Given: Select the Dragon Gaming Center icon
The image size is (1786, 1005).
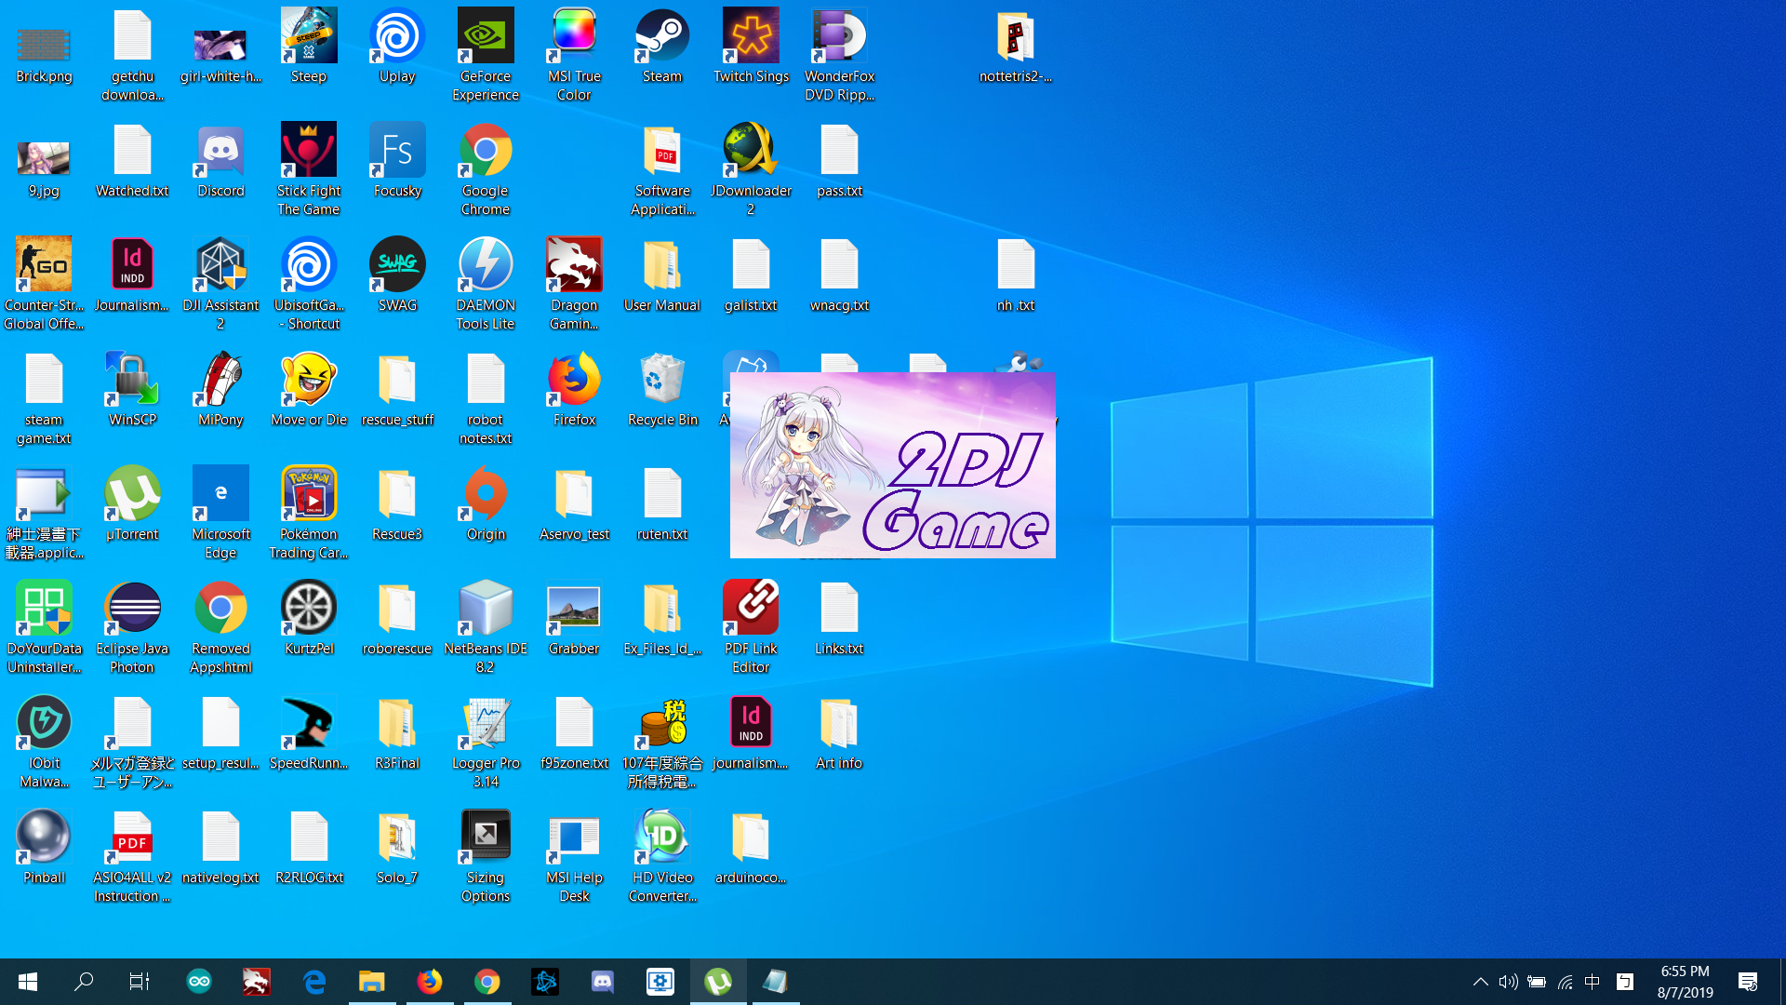Looking at the screenshot, I should coord(574,285).
